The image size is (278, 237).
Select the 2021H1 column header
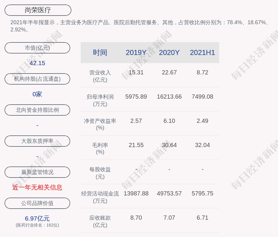[x=202, y=53]
